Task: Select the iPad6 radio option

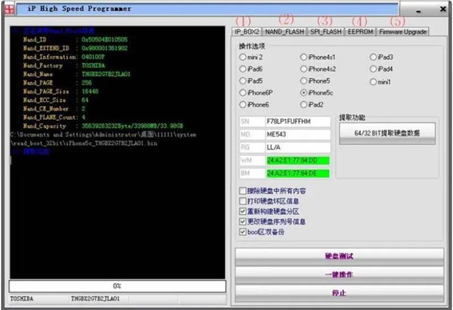Action: pos(251,69)
